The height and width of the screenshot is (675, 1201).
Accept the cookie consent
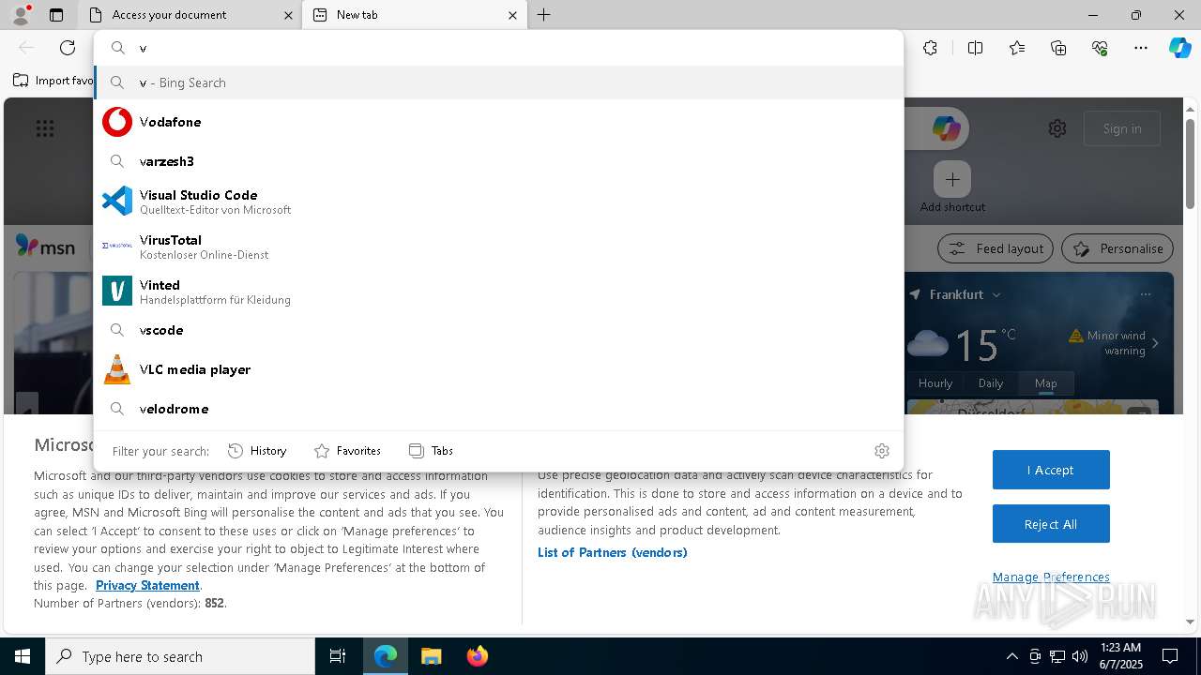(x=1051, y=470)
